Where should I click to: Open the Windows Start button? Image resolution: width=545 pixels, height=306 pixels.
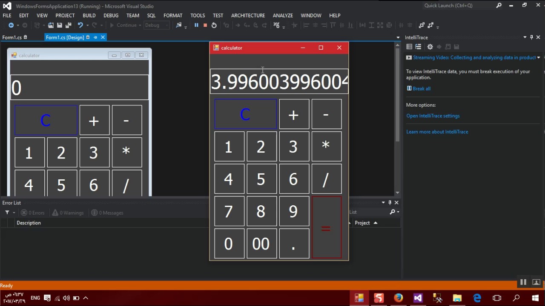coord(535,298)
